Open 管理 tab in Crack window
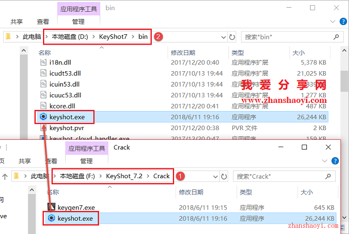 [86, 161]
